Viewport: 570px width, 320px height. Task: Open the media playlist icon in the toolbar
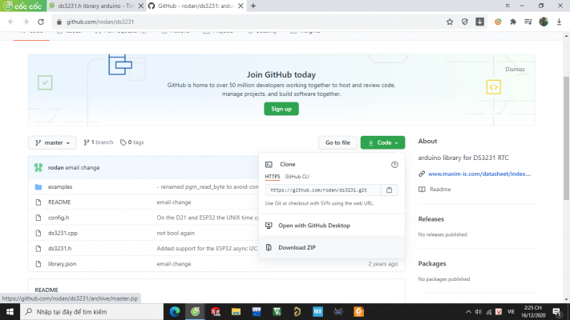pos(528,22)
